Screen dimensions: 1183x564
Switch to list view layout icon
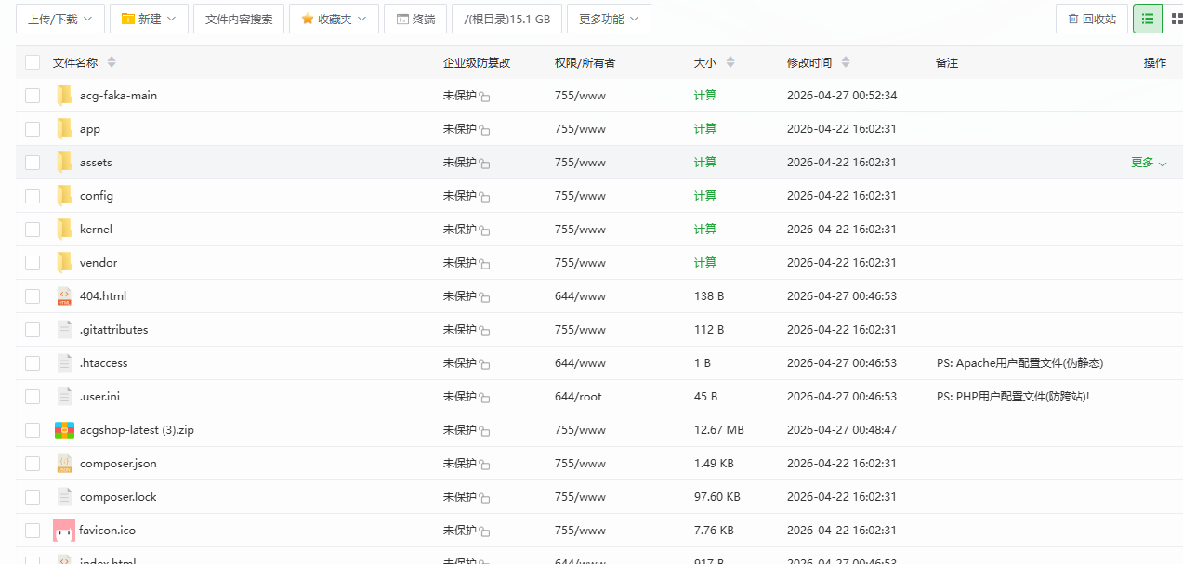[x=1147, y=19]
